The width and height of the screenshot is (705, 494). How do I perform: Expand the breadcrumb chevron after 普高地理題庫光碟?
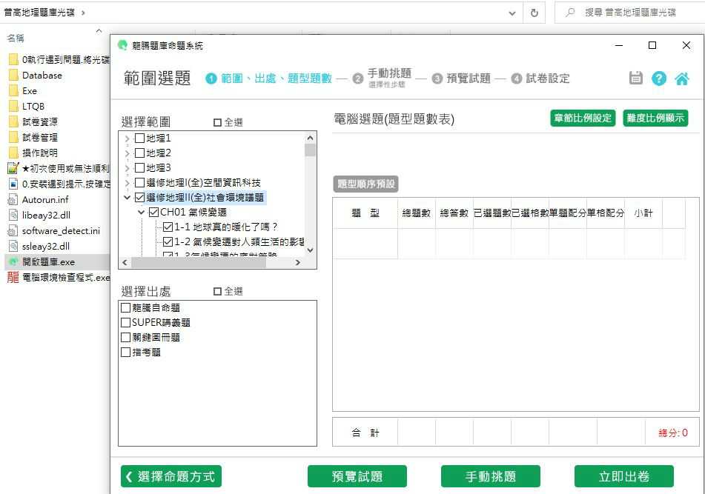83,13
